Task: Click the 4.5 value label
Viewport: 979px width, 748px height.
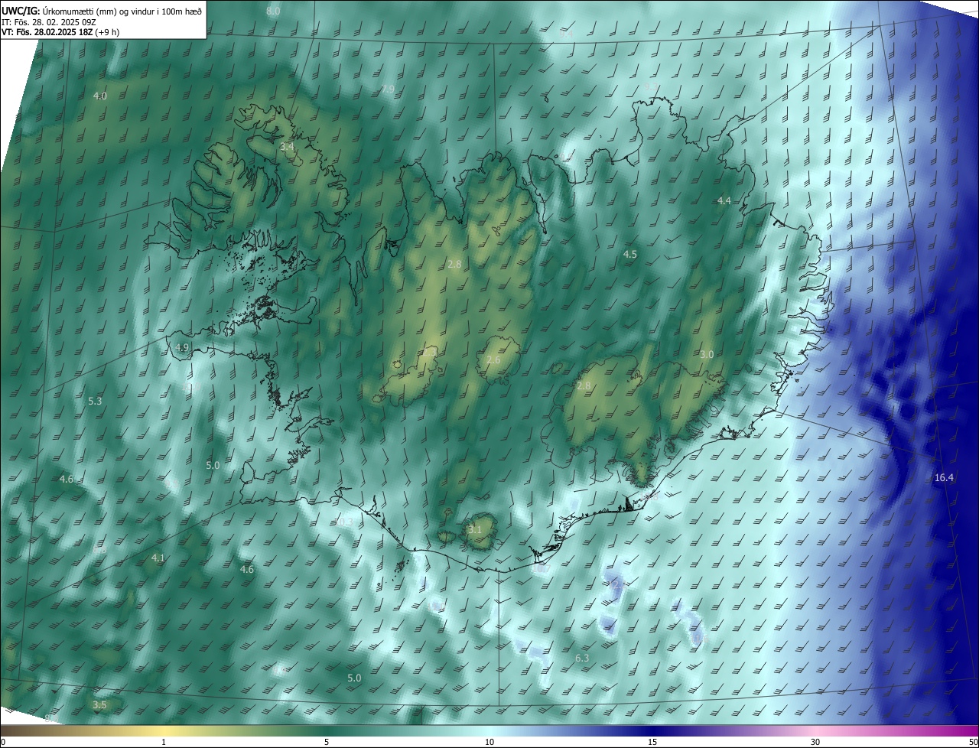Action: pos(630,254)
